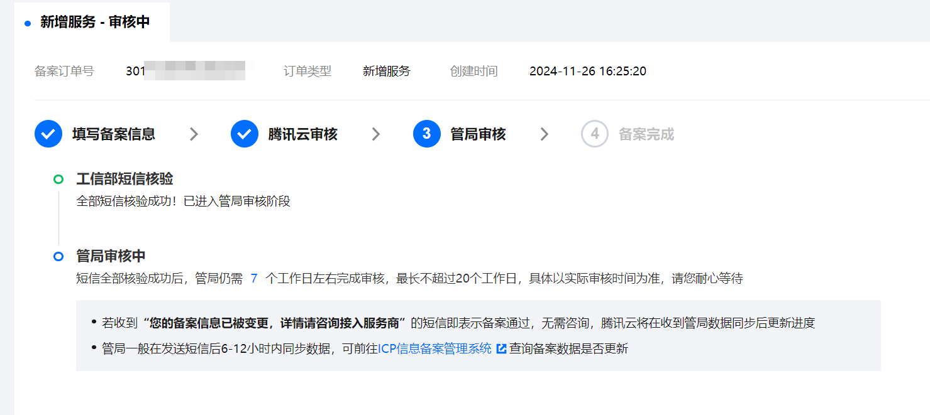Viewport: 930px width, 415px height.
Task: Click the blue status dot in tab header
Action: 28,23
